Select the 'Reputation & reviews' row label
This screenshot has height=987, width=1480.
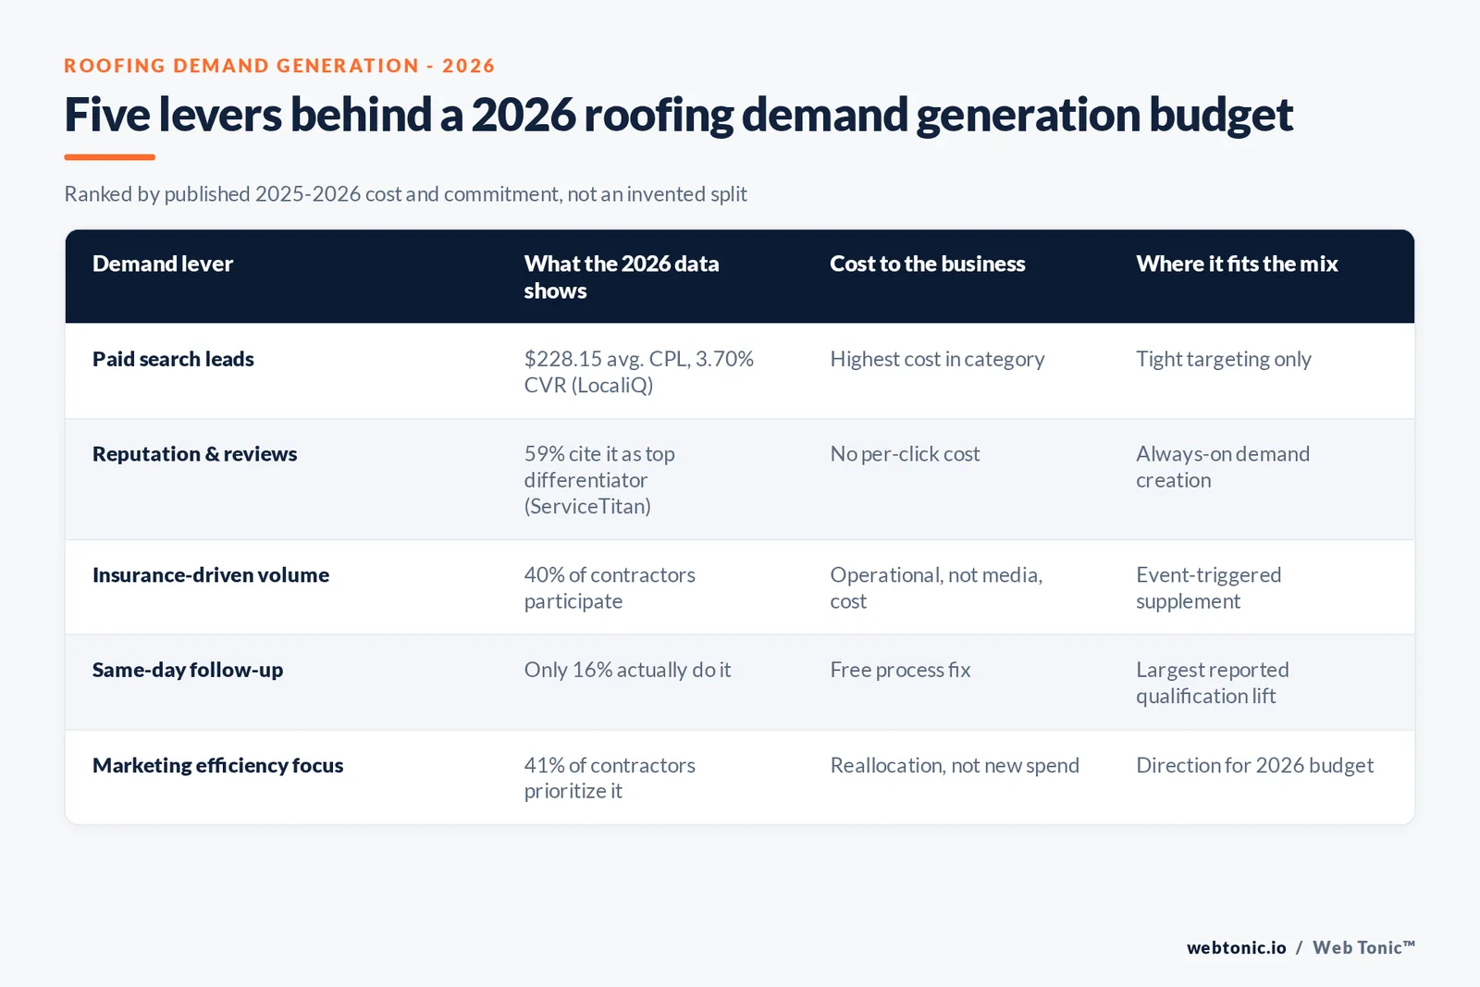pos(194,454)
